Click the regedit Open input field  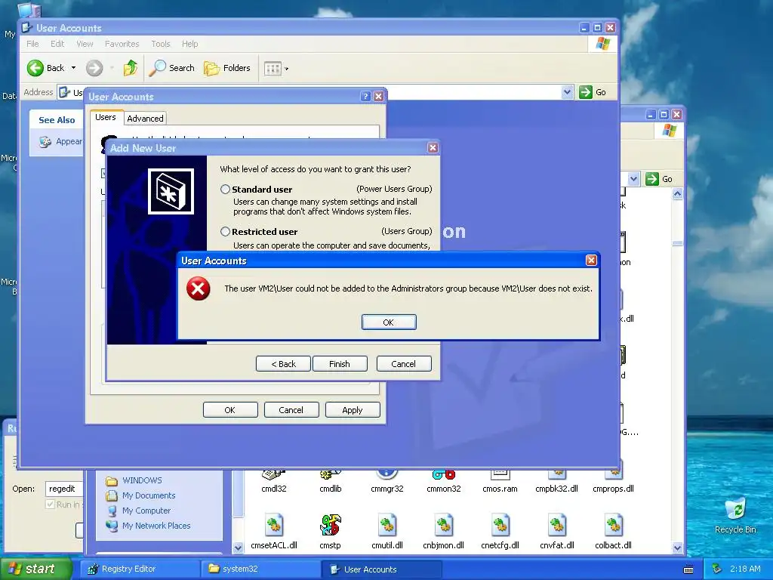click(x=64, y=489)
